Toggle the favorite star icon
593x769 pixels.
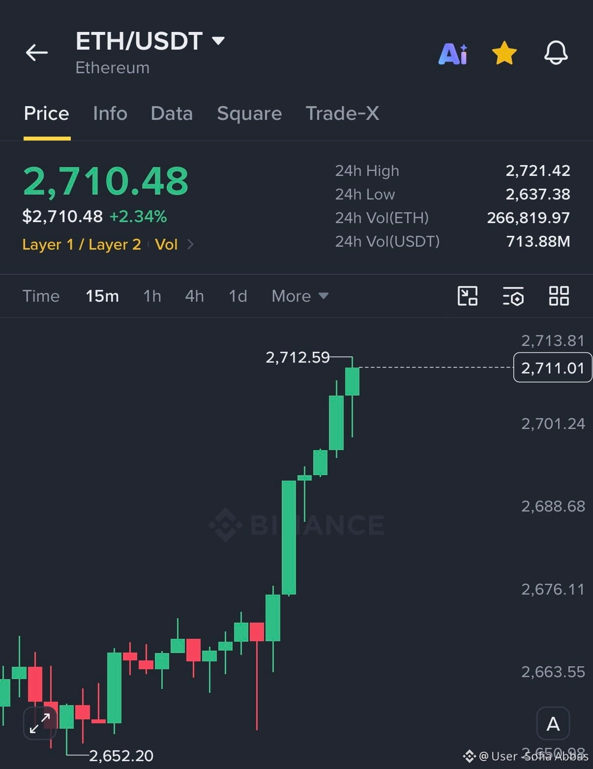point(504,53)
